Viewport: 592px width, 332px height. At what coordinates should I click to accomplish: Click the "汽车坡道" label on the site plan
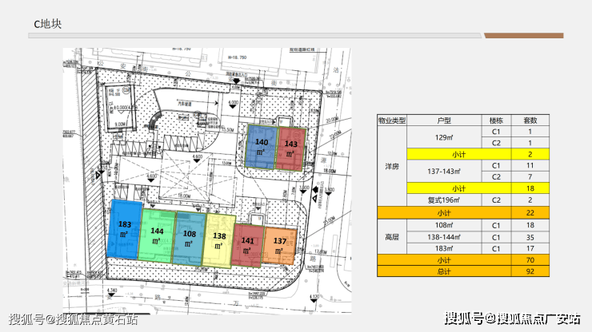(185, 104)
